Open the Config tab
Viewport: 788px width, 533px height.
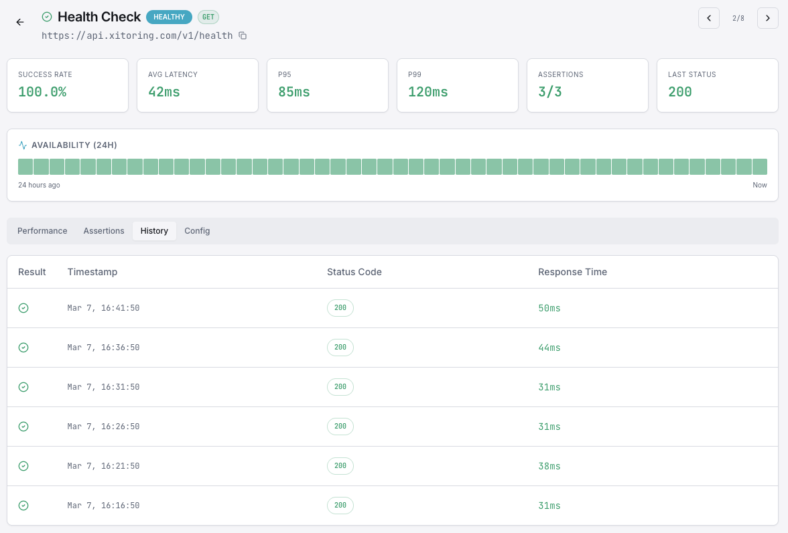point(197,230)
